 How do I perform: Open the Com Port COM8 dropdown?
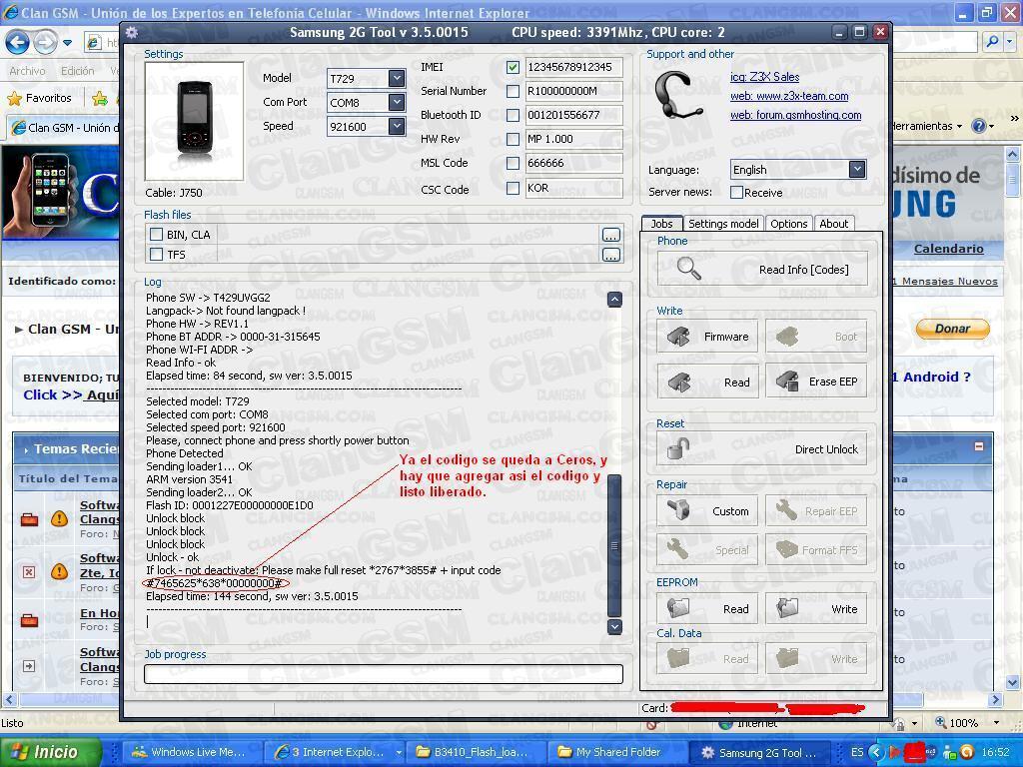(x=396, y=103)
